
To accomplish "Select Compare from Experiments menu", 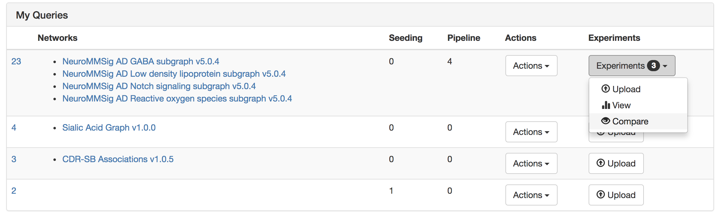I will [630, 121].
